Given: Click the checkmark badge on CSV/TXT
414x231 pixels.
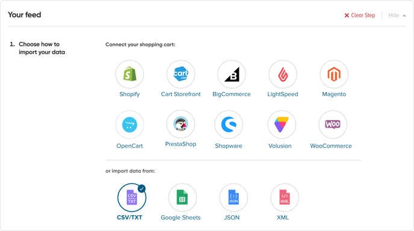Looking at the screenshot, I should 142,189.
